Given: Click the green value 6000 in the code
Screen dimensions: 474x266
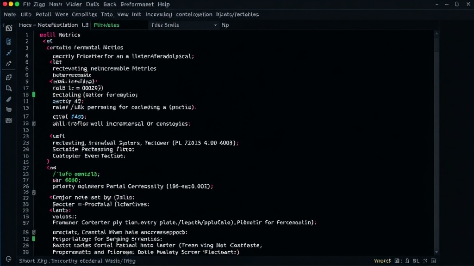Looking at the screenshot, I should click(x=71, y=181).
